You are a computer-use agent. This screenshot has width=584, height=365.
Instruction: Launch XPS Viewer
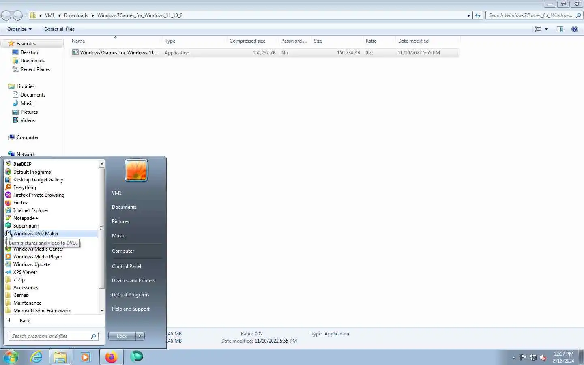[x=25, y=272]
